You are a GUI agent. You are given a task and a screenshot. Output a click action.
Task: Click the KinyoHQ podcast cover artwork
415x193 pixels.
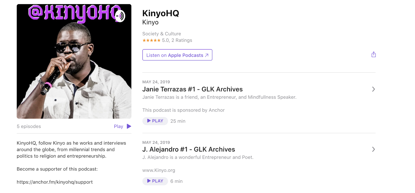74,61
